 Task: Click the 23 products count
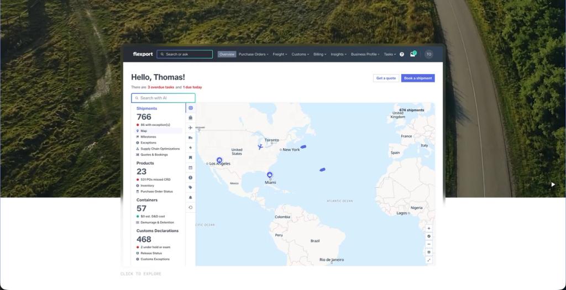pyautogui.click(x=141, y=172)
